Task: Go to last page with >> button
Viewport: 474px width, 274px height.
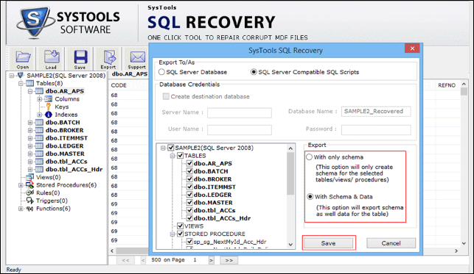Action: [229, 260]
